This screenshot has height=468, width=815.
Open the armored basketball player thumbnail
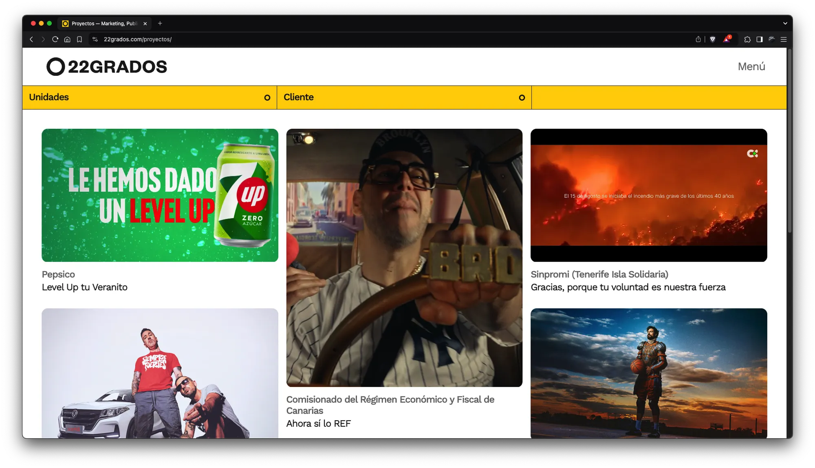[x=649, y=373]
